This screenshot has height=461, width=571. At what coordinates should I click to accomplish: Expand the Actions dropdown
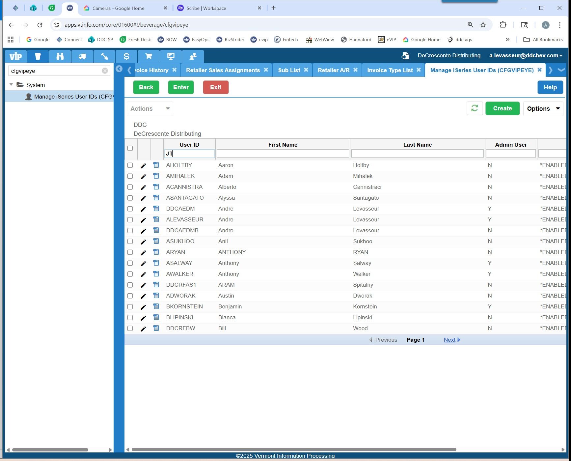(x=150, y=109)
